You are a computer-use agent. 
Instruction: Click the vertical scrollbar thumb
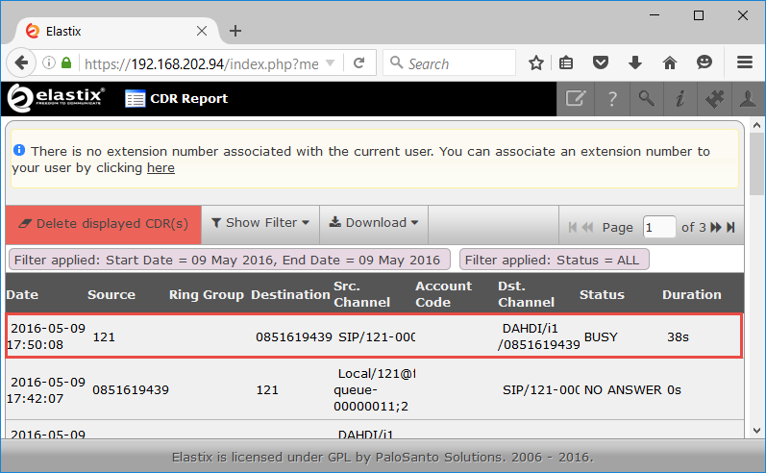click(756, 164)
